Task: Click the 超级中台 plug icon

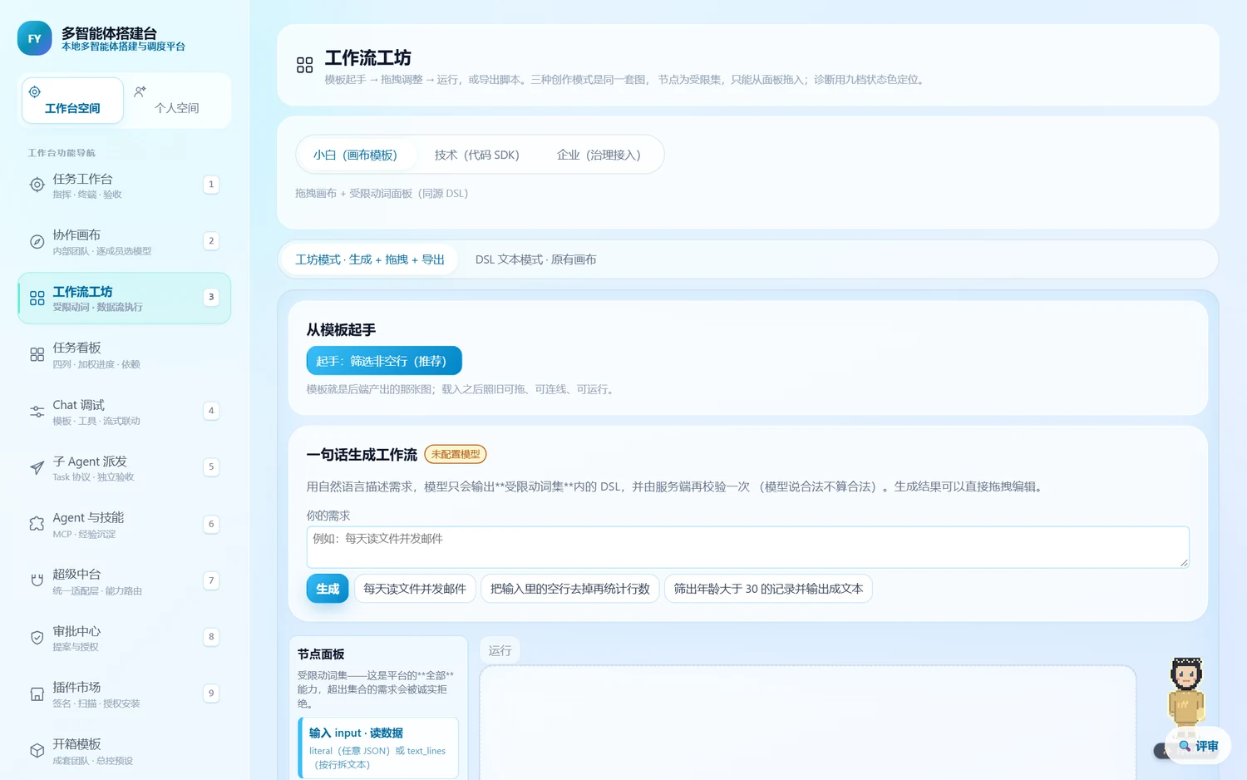Action: (x=37, y=580)
